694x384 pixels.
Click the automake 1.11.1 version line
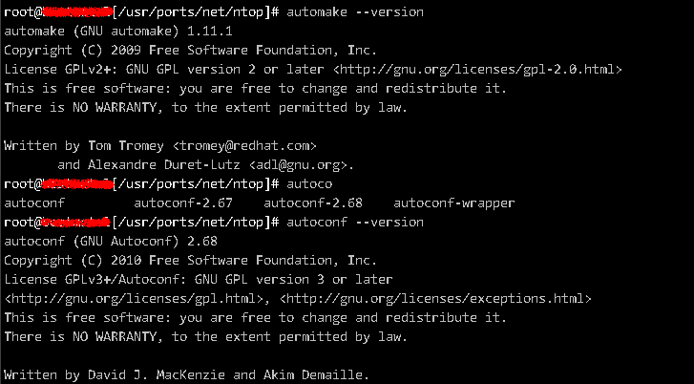pos(118,32)
